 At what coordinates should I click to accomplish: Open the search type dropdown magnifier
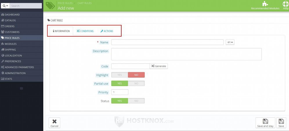[x=5, y=6]
